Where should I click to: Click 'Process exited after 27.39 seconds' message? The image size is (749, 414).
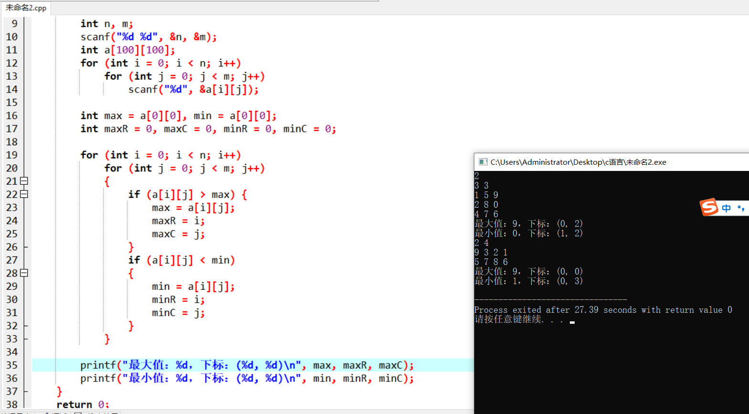pyautogui.click(x=603, y=310)
